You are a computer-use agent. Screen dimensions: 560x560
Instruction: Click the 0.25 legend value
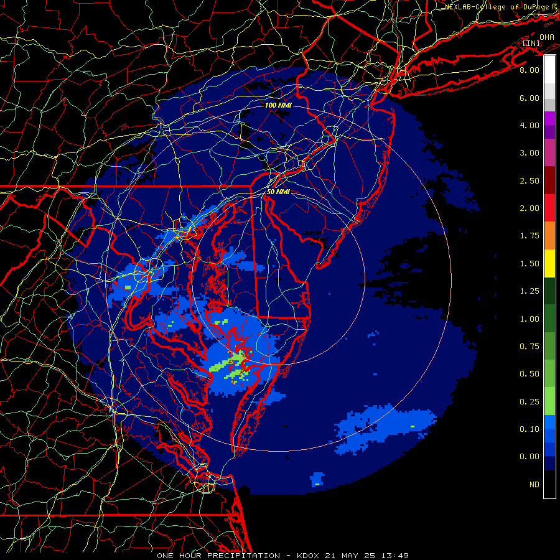(x=530, y=402)
